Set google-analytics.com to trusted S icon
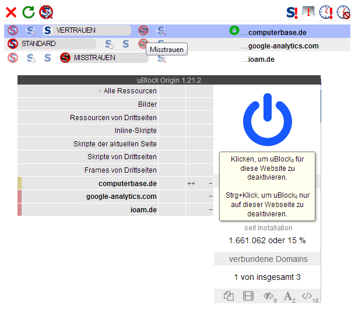 (126, 44)
